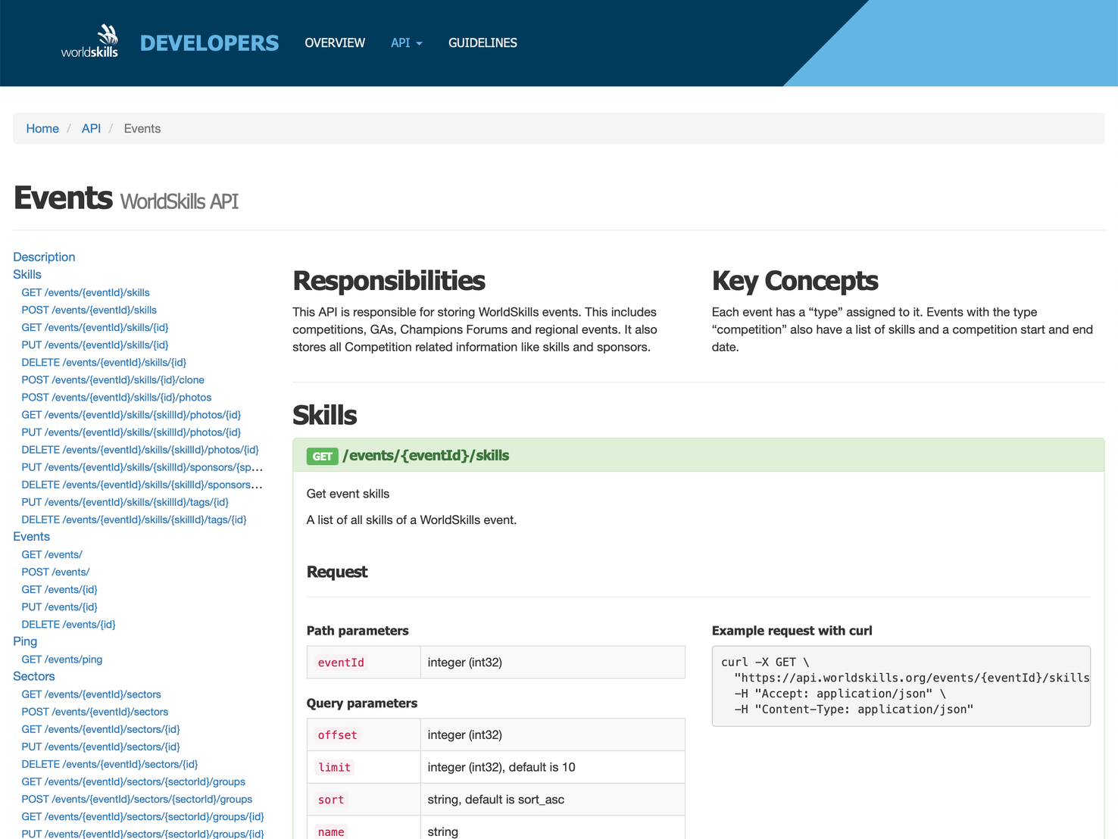Open GET /events/ sidebar link
Image resolution: width=1118 pixels, height=839 pixels.
pos(52,554)
